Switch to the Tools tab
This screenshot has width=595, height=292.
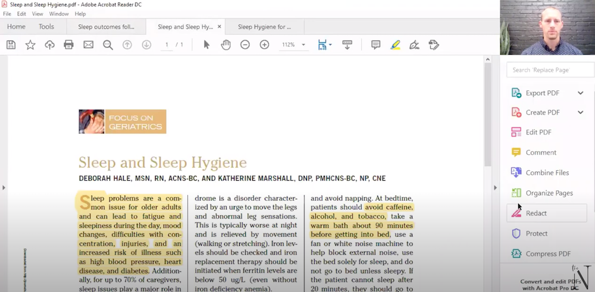(x=46, y=27)
